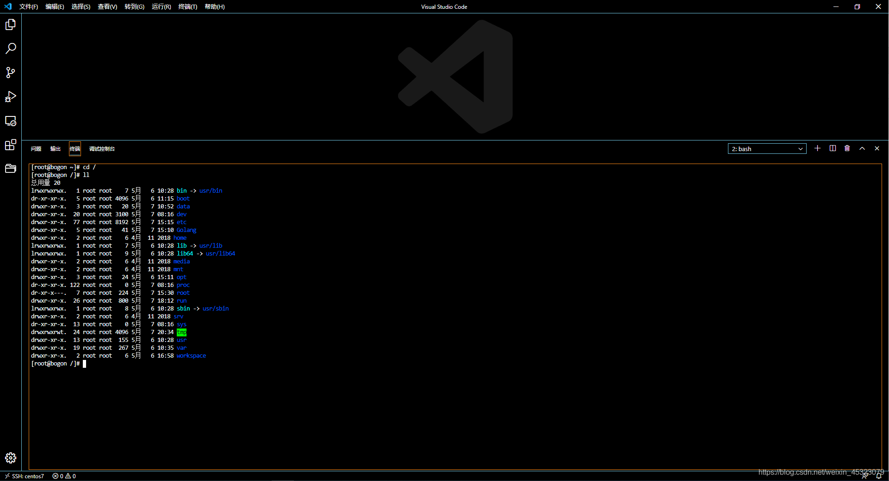
Task: Click the 'dev' directory name
Action: (181, 214)
